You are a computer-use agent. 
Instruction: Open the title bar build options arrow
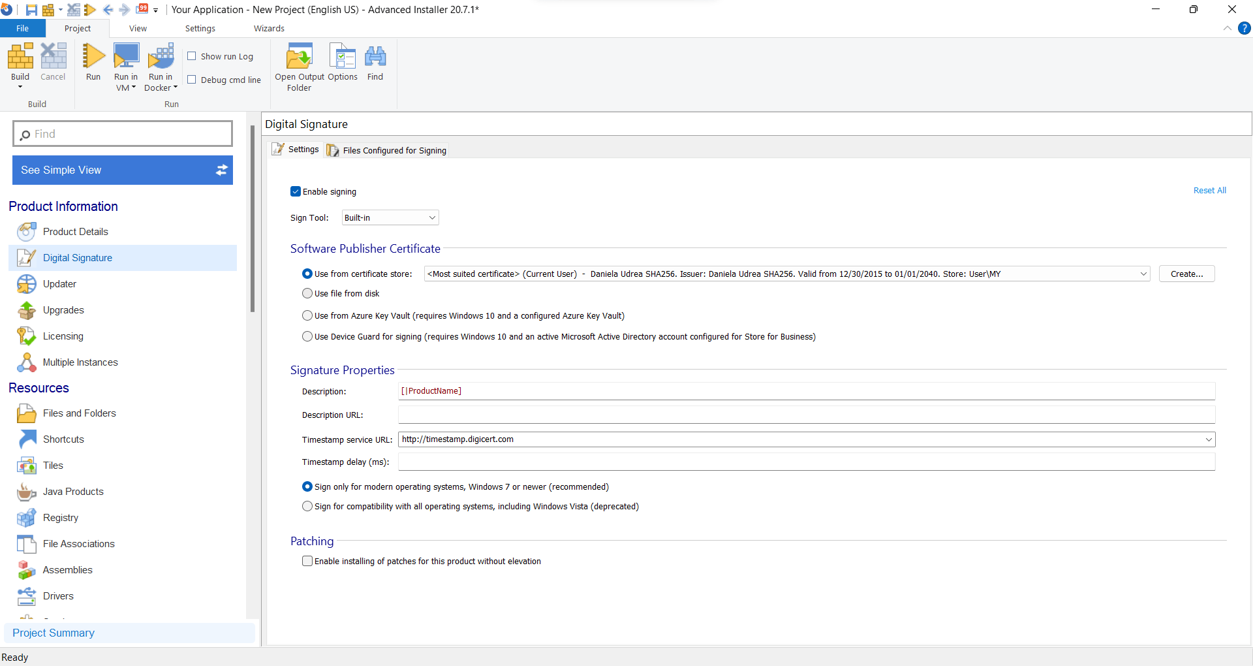[61, 10]
